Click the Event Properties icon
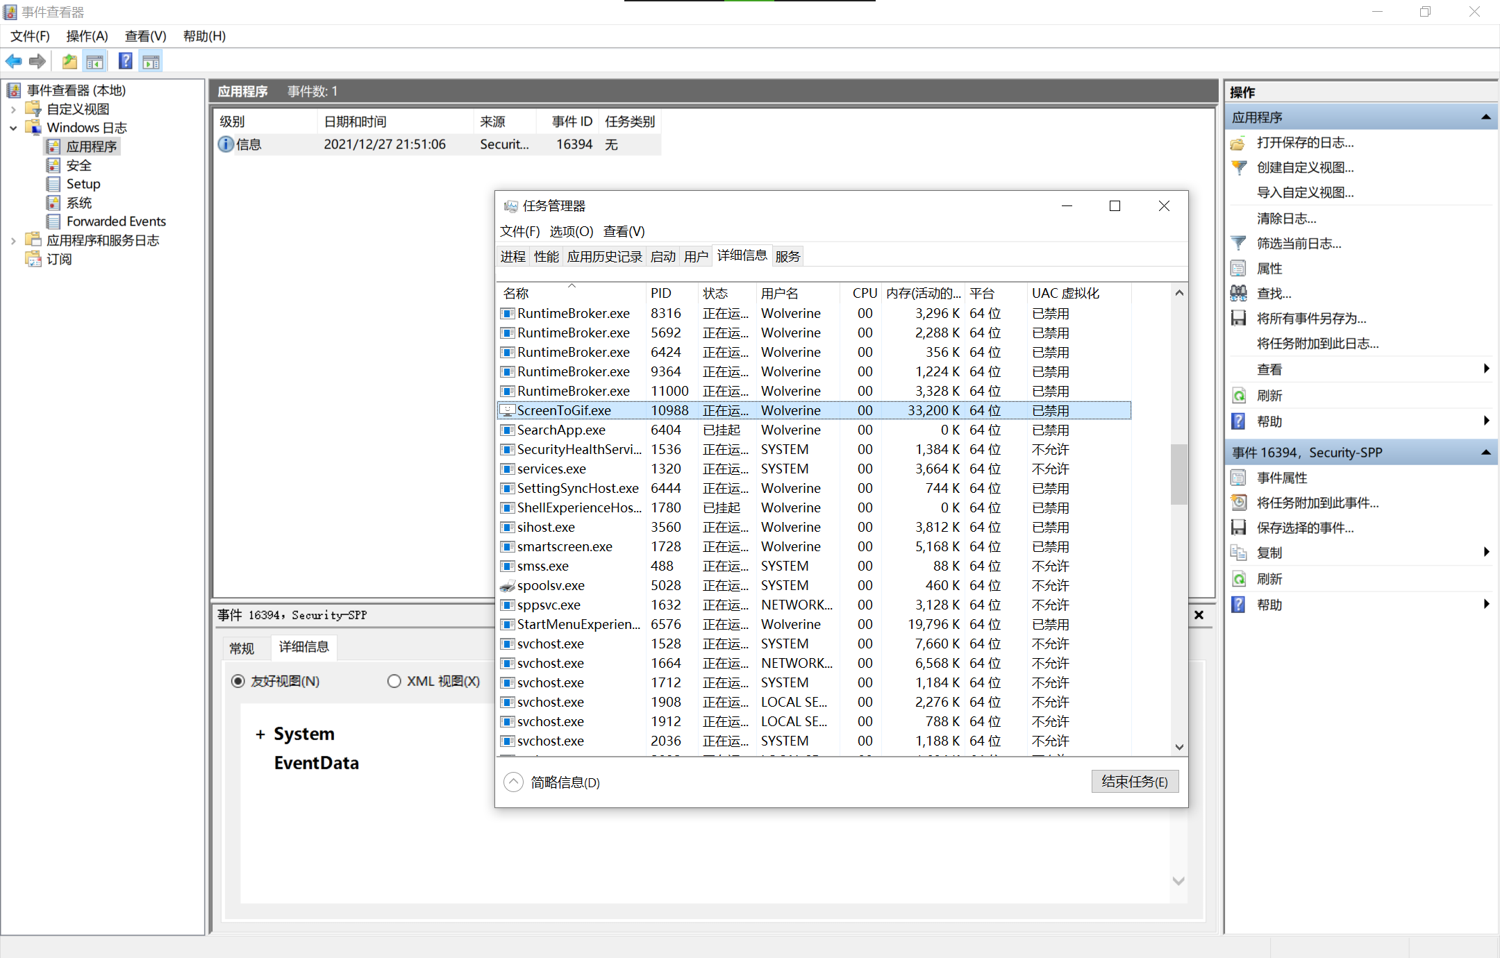This screenshot has height=958, width=1500. point(1238,478)
